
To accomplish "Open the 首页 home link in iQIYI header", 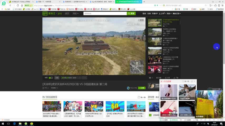I will [x=67, y=13].
